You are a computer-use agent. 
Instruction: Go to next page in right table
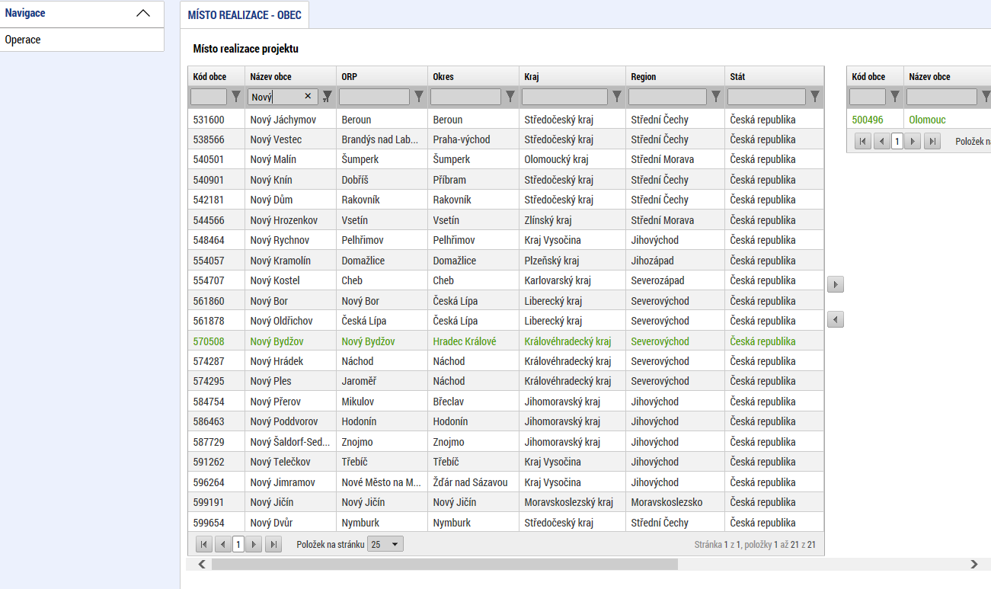pyautogui.click(x=913, y=141)
